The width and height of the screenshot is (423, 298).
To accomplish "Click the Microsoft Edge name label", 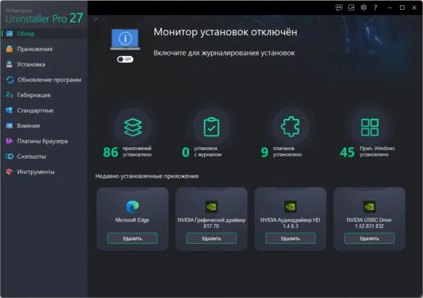I will 132,220.
